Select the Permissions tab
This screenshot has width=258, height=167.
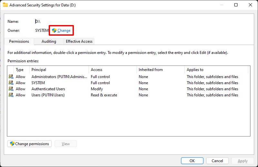pos(19,41)
